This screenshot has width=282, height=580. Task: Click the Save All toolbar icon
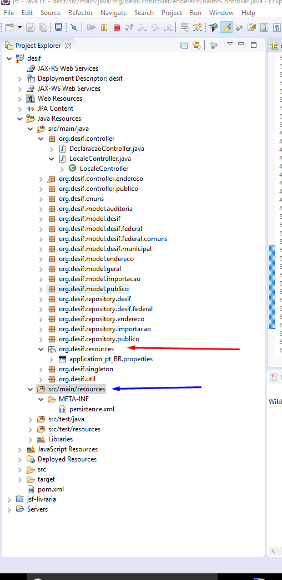coord(43,27)
